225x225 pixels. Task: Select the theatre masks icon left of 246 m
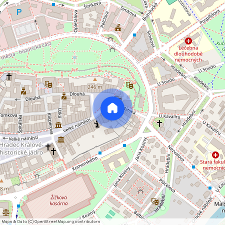click(x=48, y=84)
